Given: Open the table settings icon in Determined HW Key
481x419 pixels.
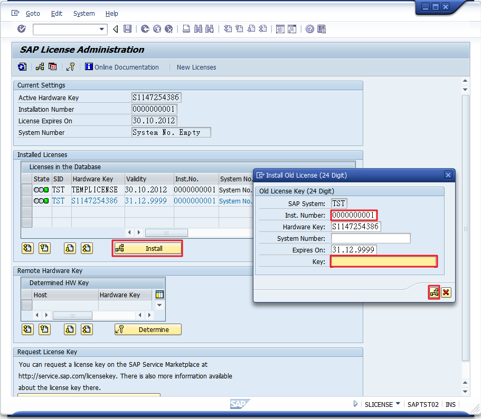Looking at the screenshot, I should (x=159, y=294).
